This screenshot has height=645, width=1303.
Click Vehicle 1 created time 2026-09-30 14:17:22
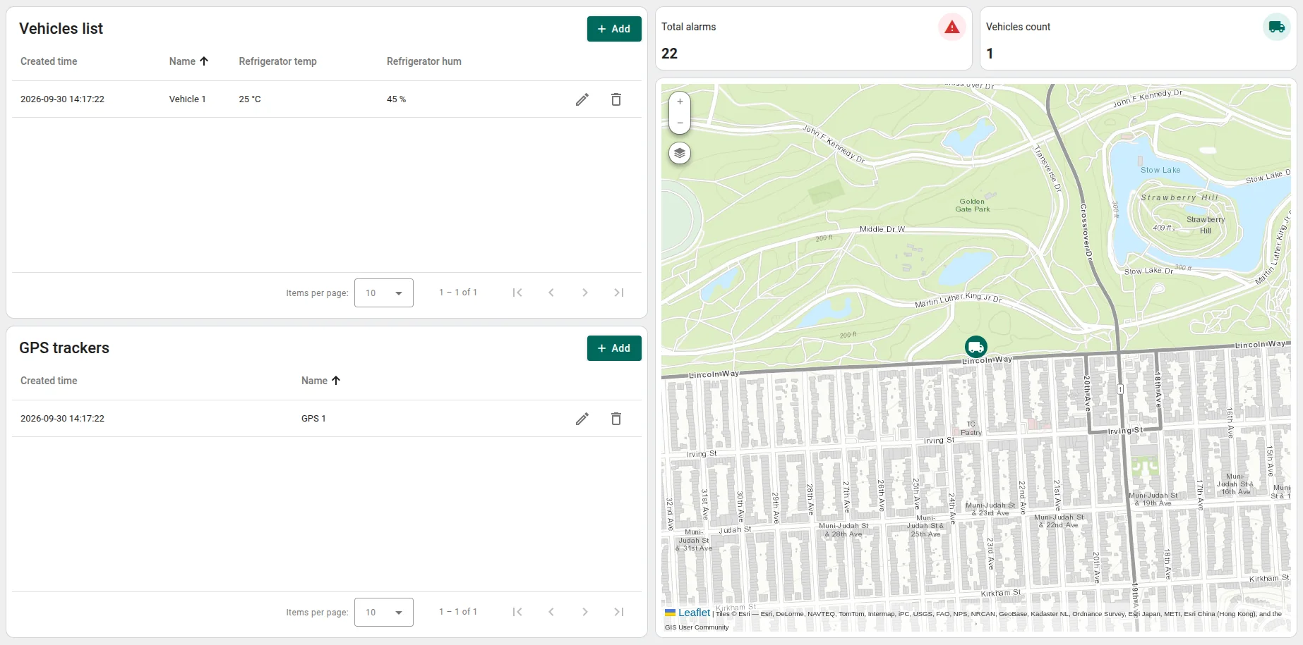click(x=62, y=99)
